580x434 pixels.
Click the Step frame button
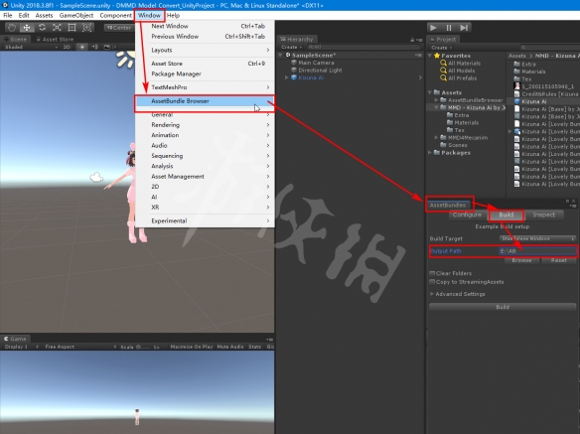pyautogui.click(x=464, y=28)
